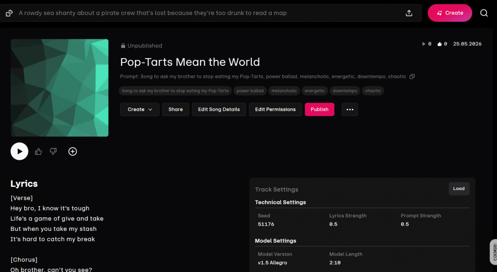Select the 'power ballad' tag

250,91
